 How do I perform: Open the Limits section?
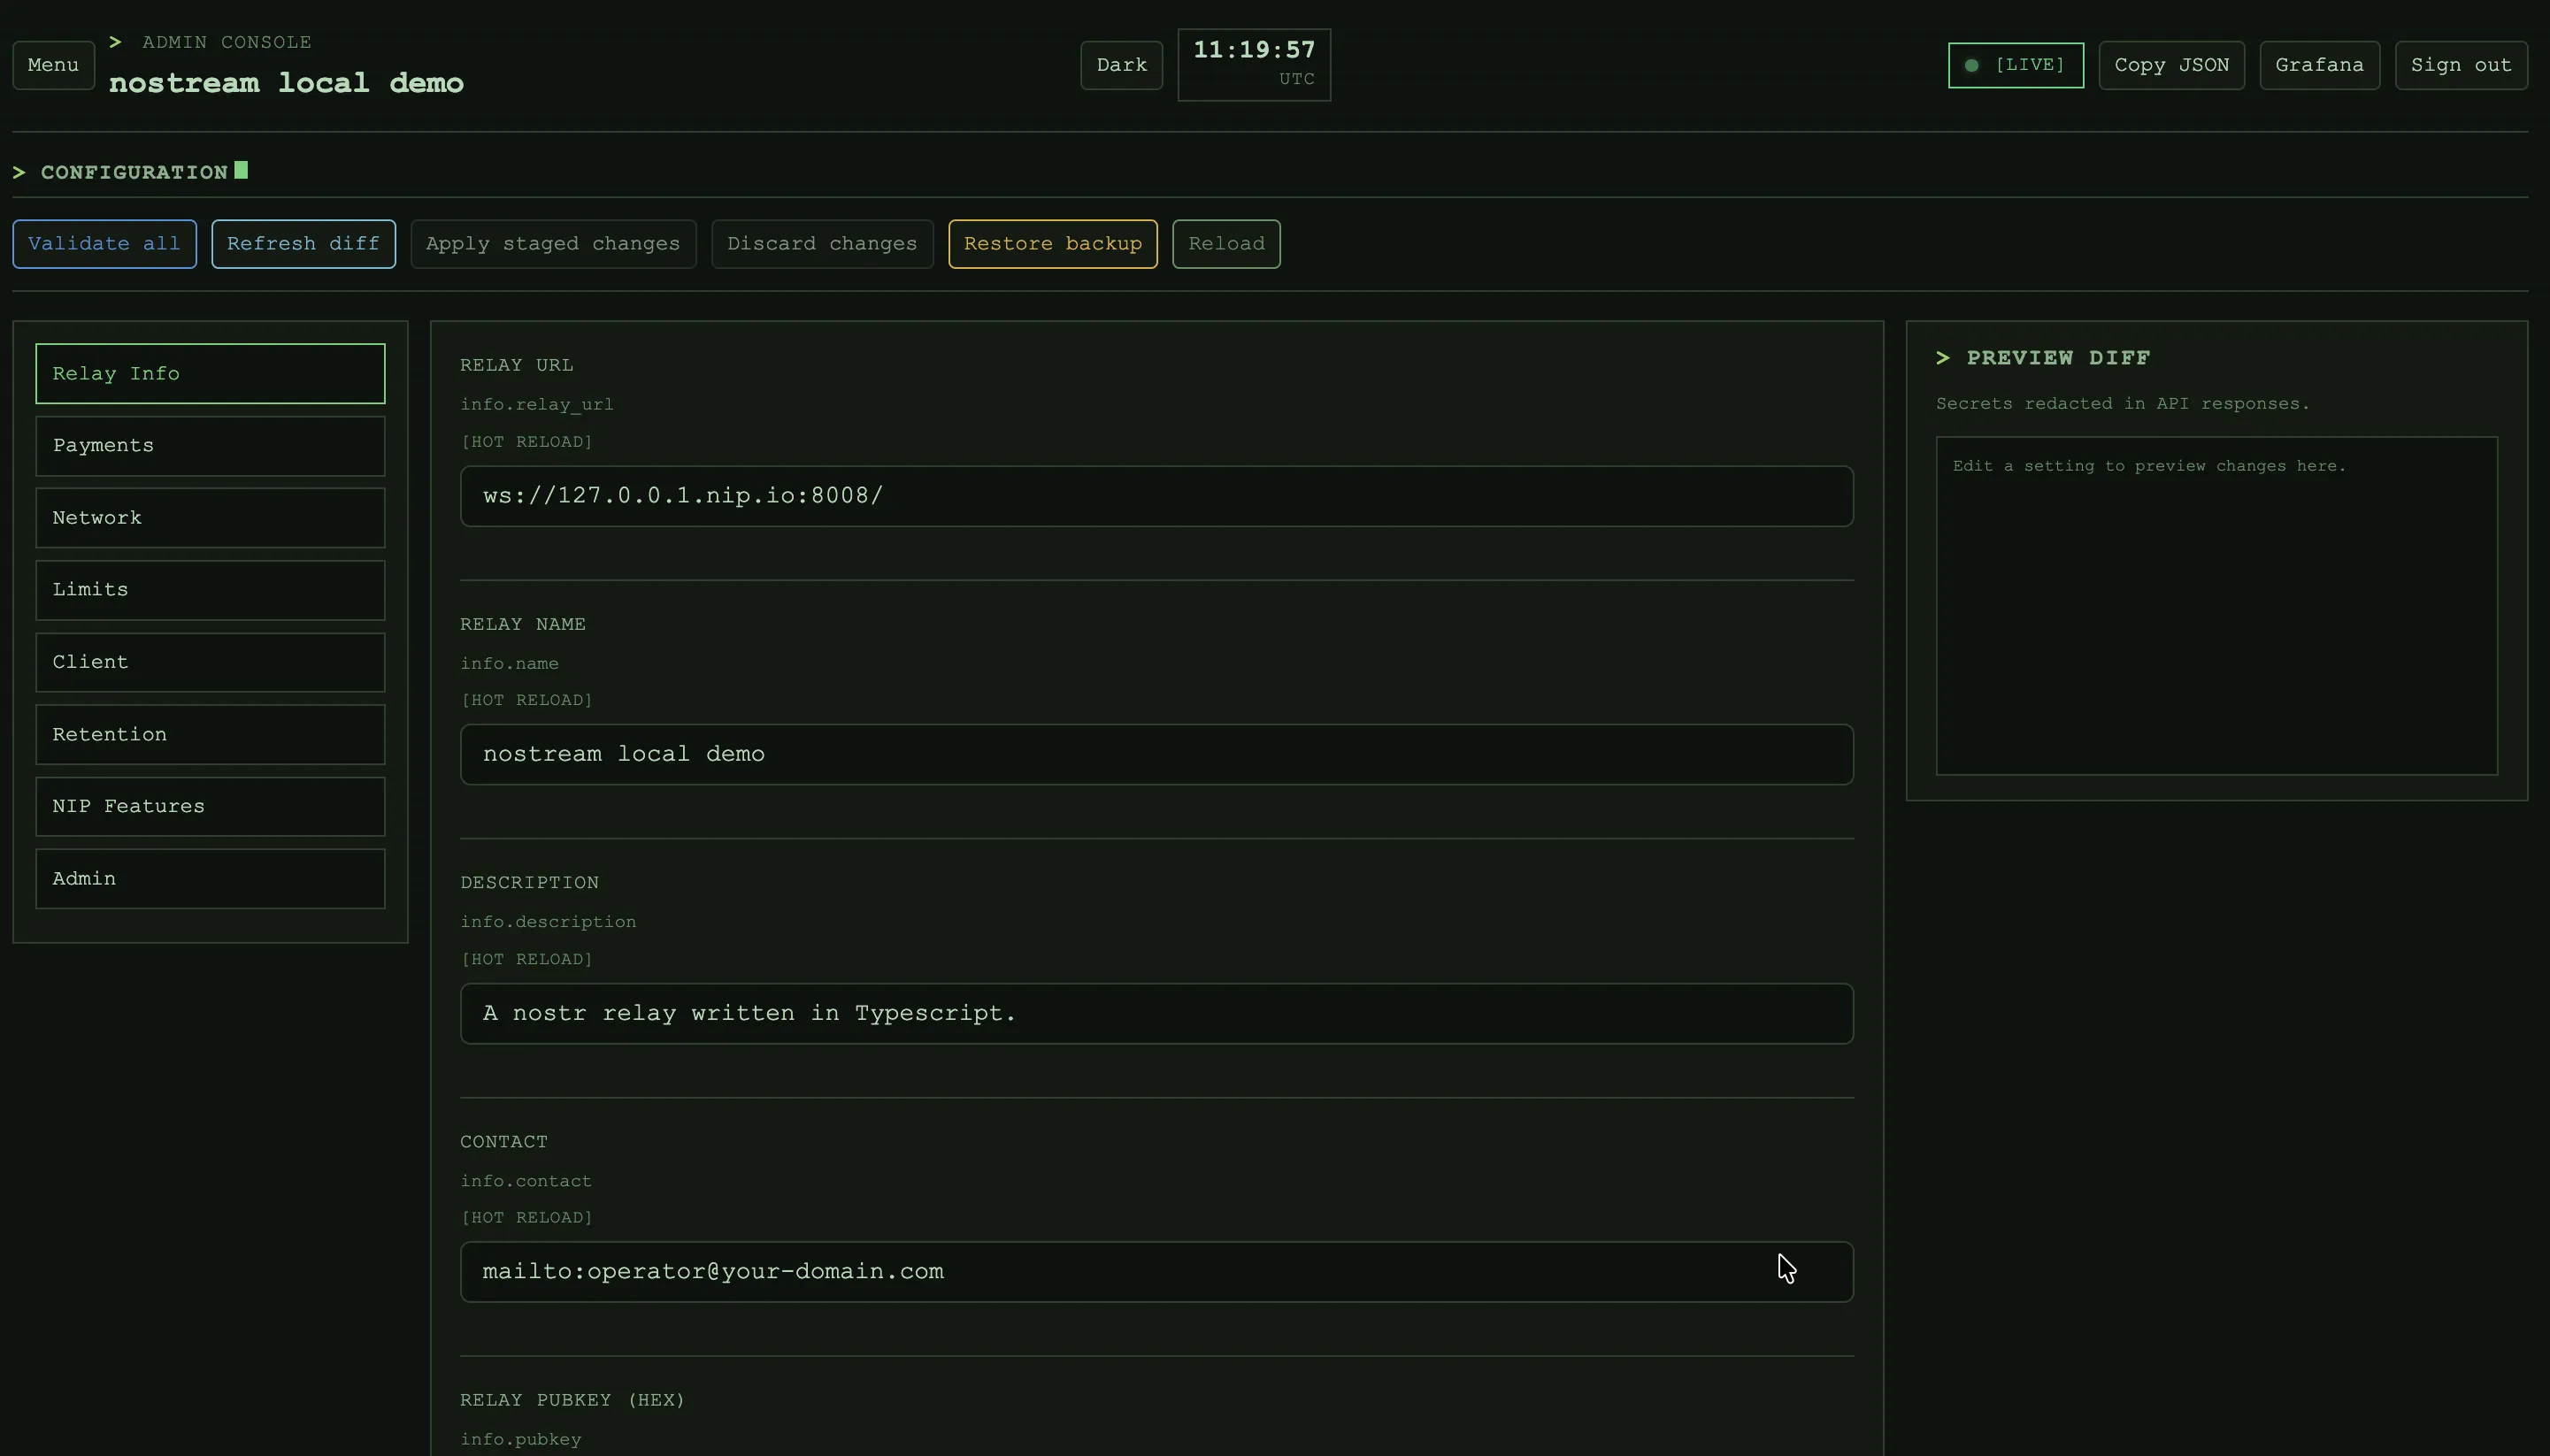pyautogui.click(x=210, y=590)
